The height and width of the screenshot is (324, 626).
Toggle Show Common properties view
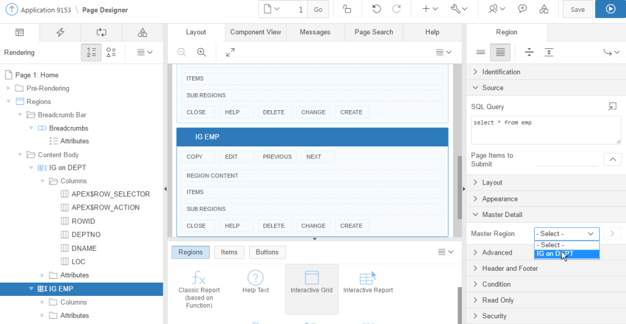[x=481, y=53]
